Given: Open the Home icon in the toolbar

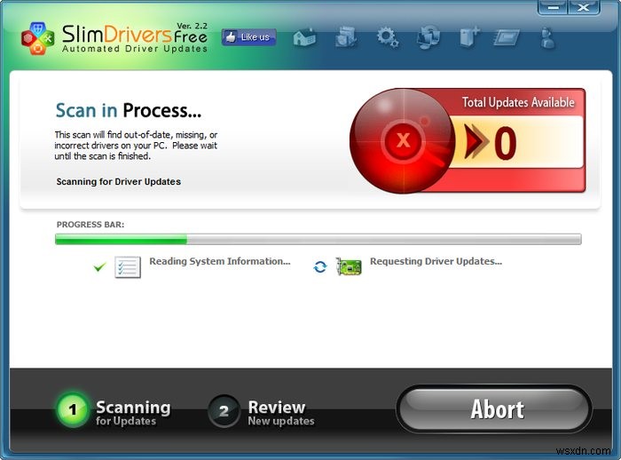Looking at the screenshot, I should tap(304, 38).
